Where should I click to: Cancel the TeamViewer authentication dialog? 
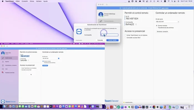(100, 40)
